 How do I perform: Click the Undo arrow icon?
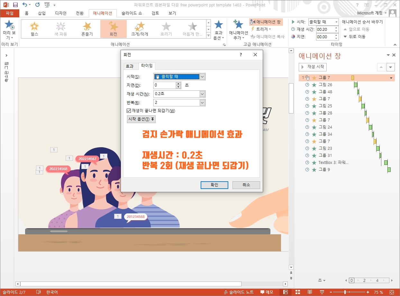pos(25,5)
